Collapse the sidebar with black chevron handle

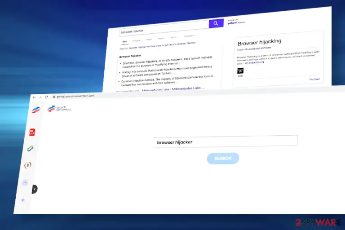point(35,189)
